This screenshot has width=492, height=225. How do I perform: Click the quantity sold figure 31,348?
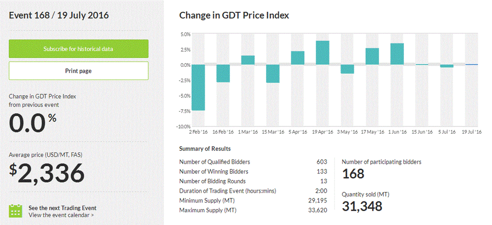coord(362,206)
